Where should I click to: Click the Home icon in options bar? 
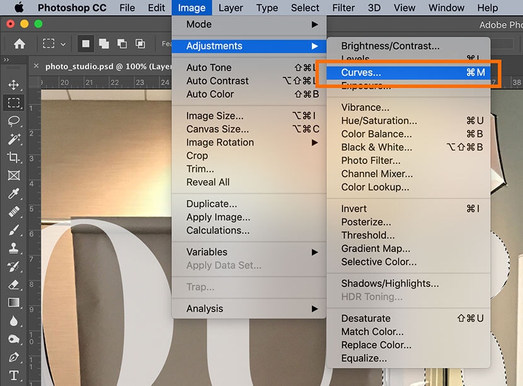tap(20, 44)
